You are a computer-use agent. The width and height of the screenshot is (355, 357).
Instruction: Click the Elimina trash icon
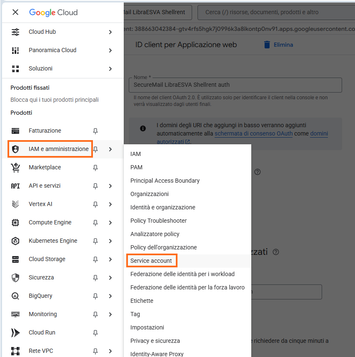267,45
